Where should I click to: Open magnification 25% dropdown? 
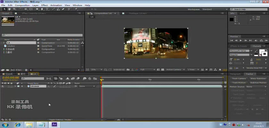pos(96,70)
